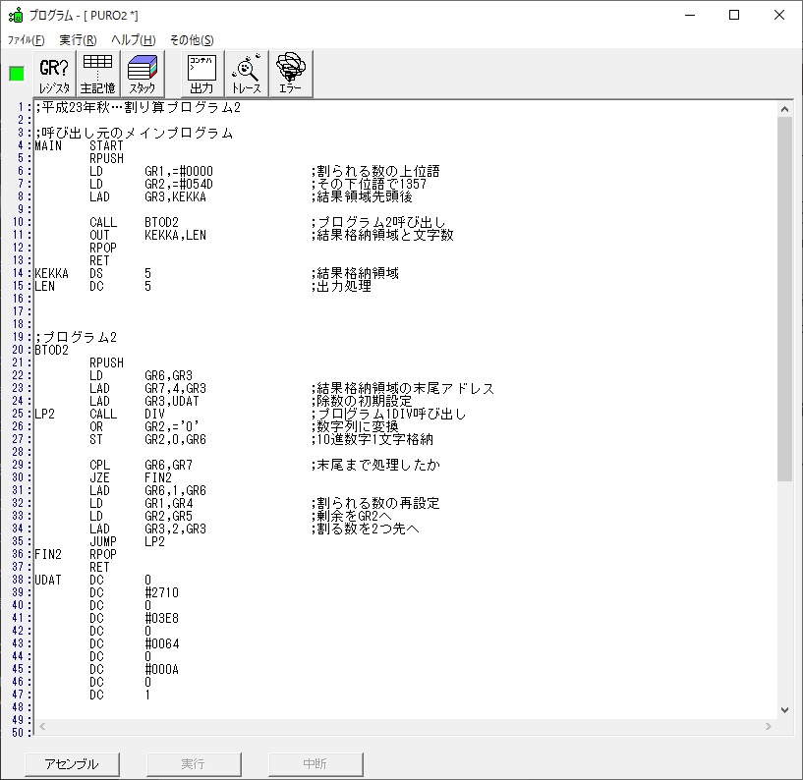Click the '#03E8' constant

[x=162, y=619]
